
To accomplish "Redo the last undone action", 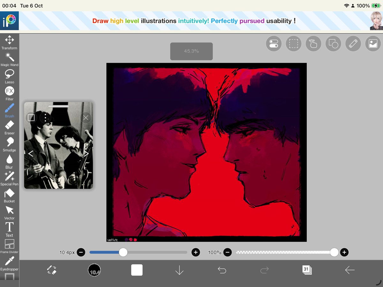I will [x=264, y=270].
